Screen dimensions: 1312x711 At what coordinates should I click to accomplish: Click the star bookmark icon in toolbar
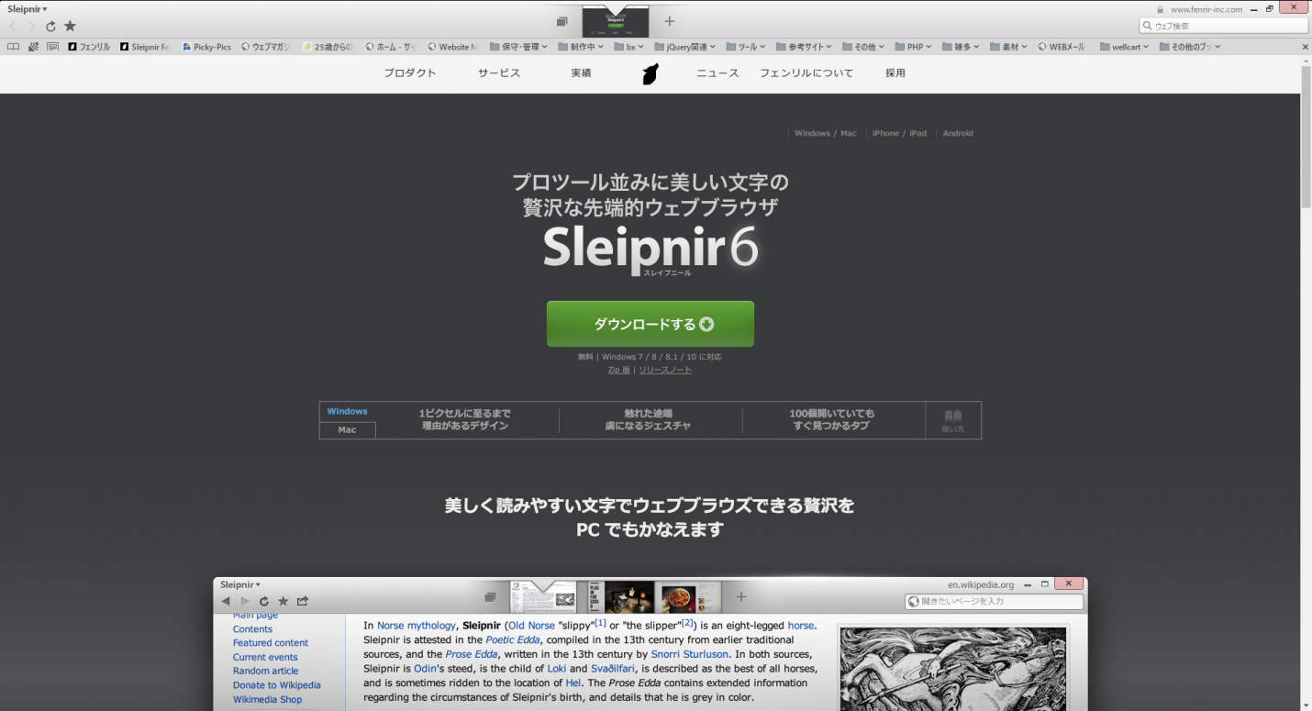(x=70, y=27)
